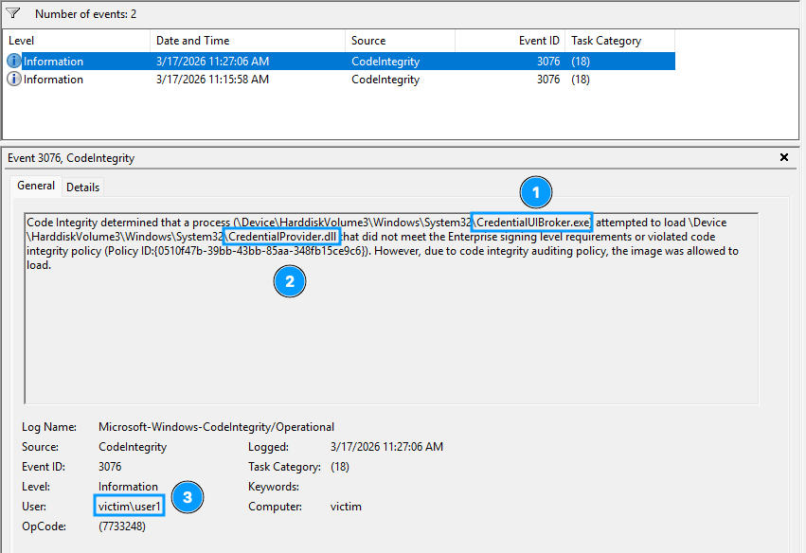The height and width of the screenshot is (553, 806).
Task: Select the highlighted 11:27:06 AM event row
Action: tap(212, 62)
